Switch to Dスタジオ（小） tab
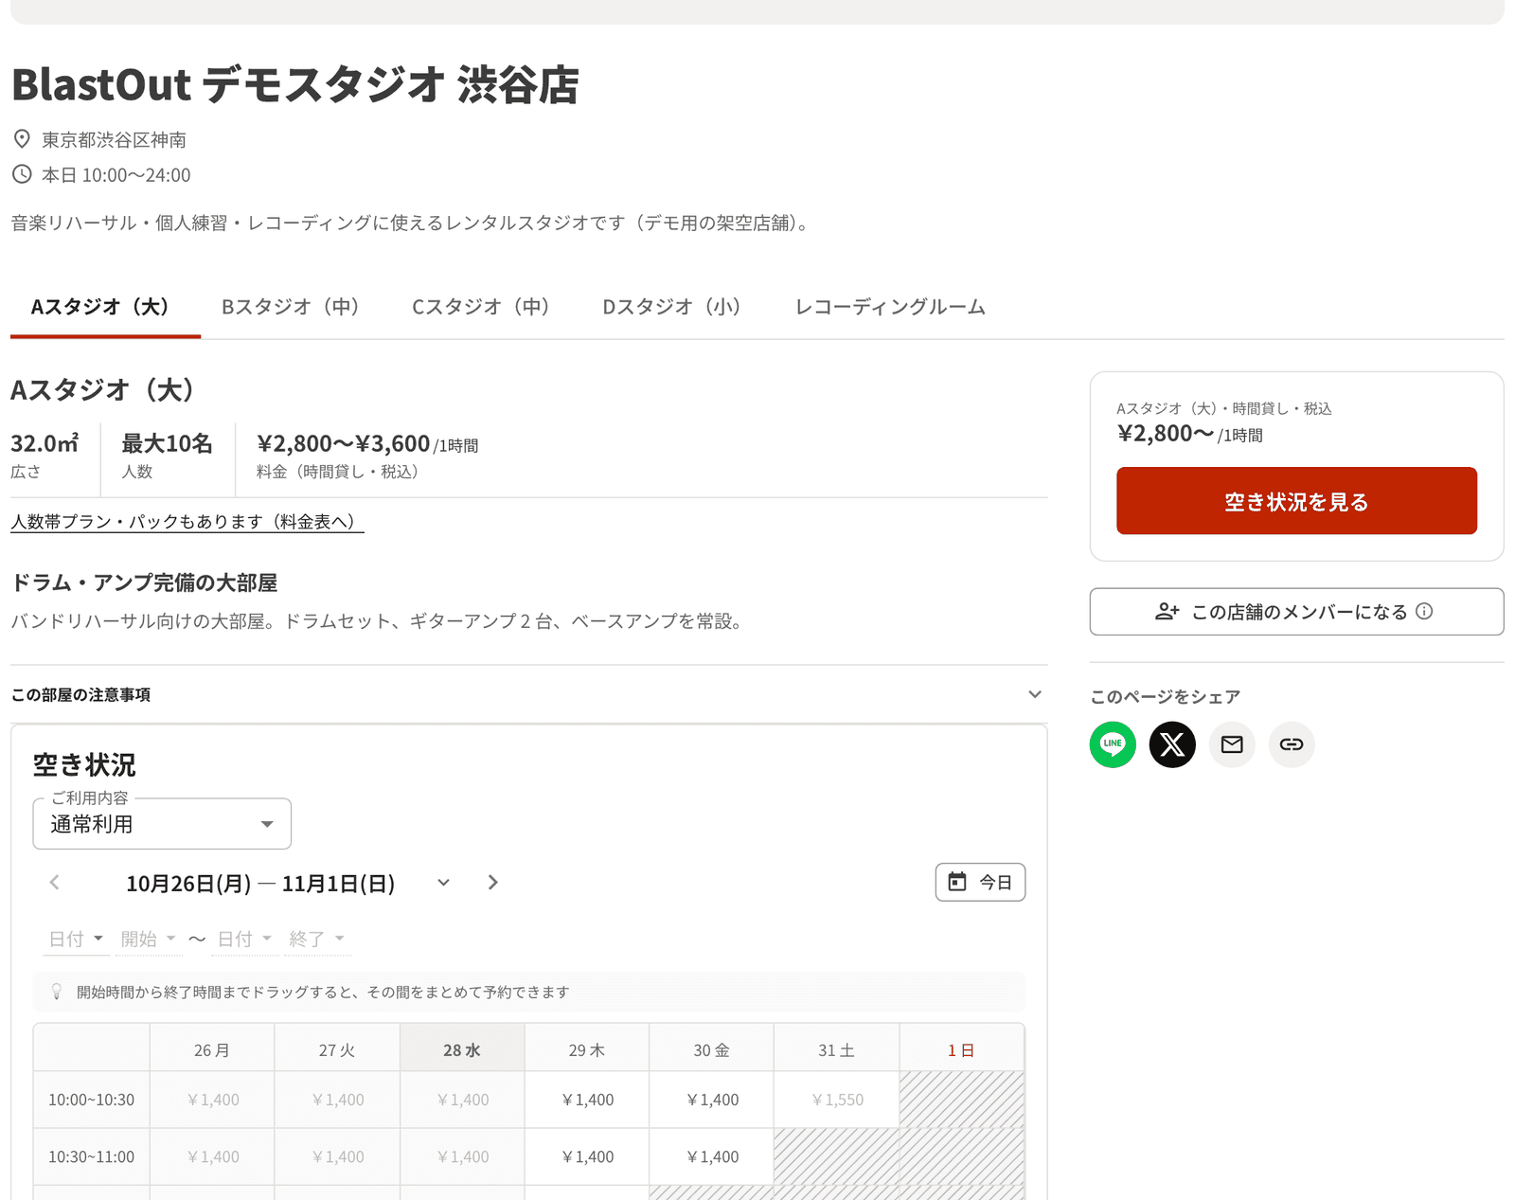Image resolution: width=1515 pixels, height=1200 pixels. coord(676,307)
